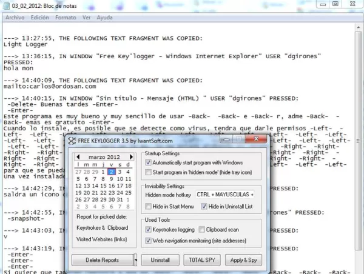Toggle Web navigation monitoring checkbox

(148, 241)
